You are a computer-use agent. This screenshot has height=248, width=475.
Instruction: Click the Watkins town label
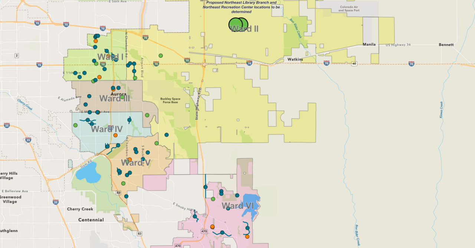(295, 59)
